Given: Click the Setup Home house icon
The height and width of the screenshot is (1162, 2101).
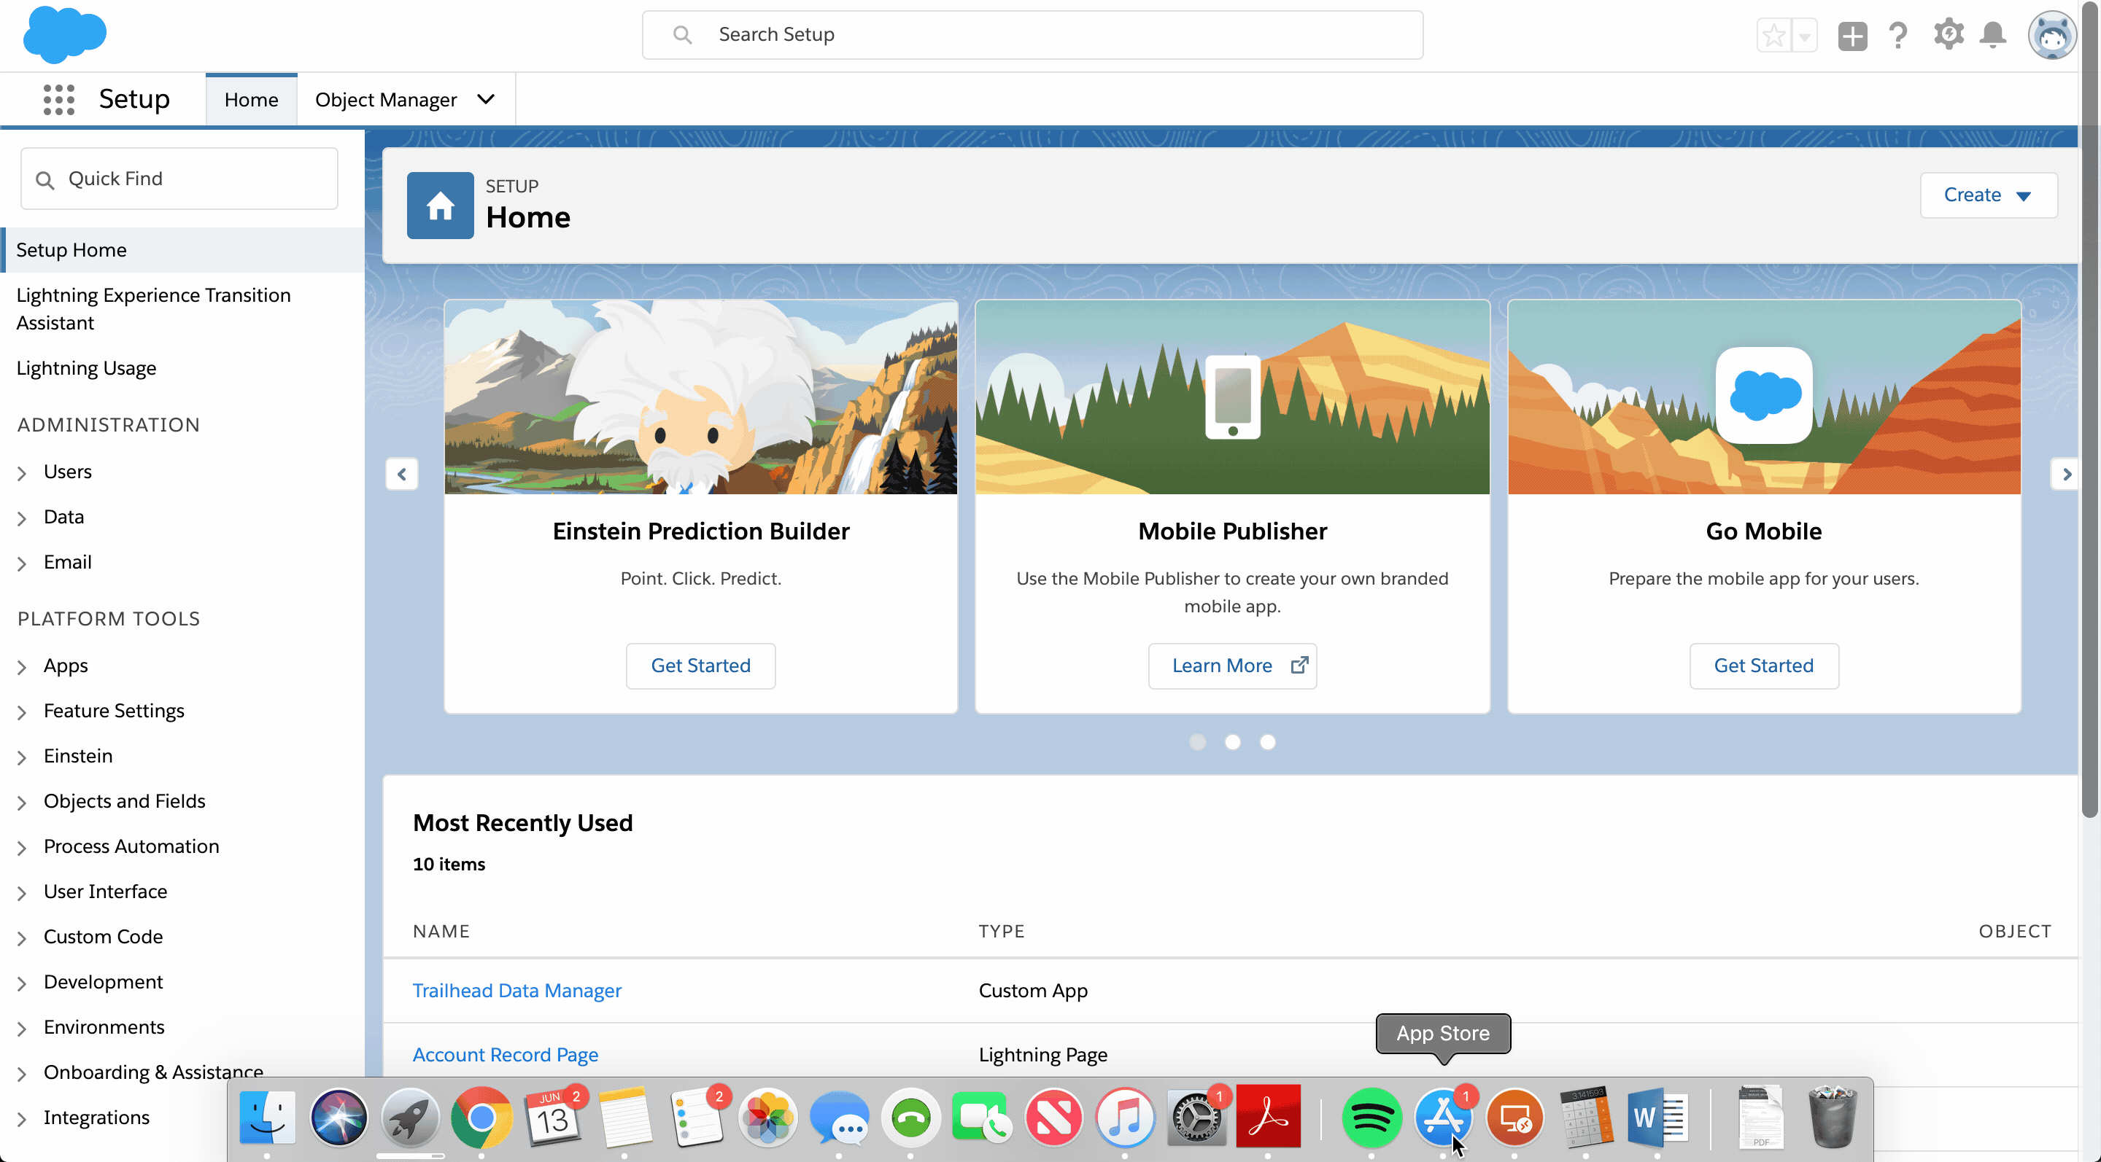Looking at the screenshot, I should (441, 206).
